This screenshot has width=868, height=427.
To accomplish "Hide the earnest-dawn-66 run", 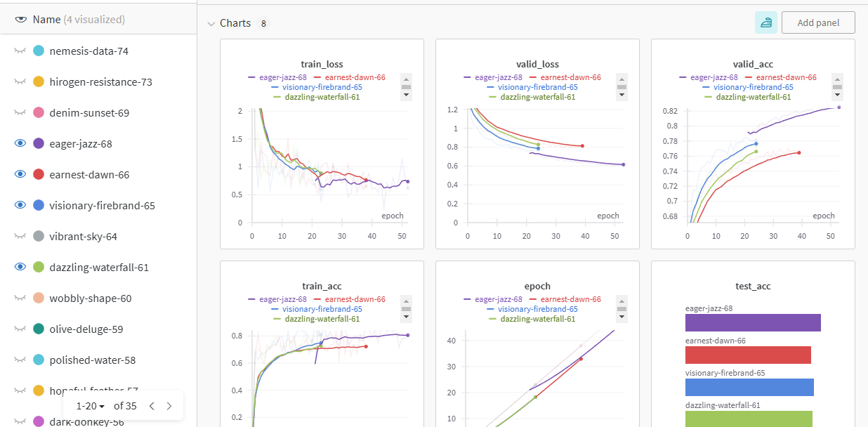I will click(x=20, y=175).
